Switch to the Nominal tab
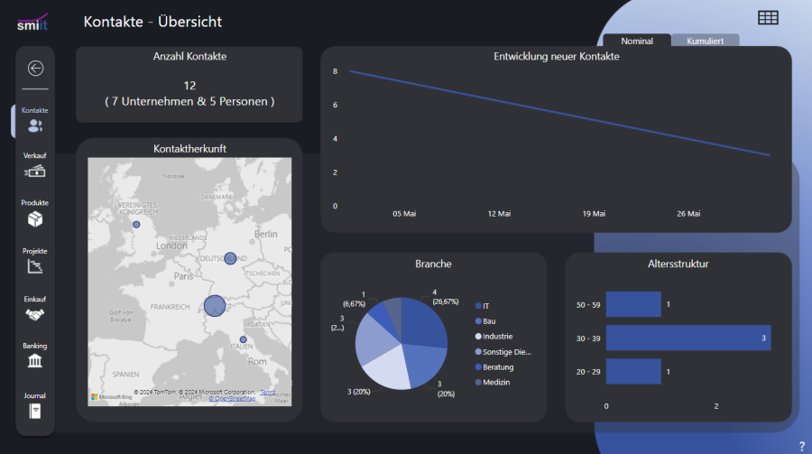 (637, 41)
